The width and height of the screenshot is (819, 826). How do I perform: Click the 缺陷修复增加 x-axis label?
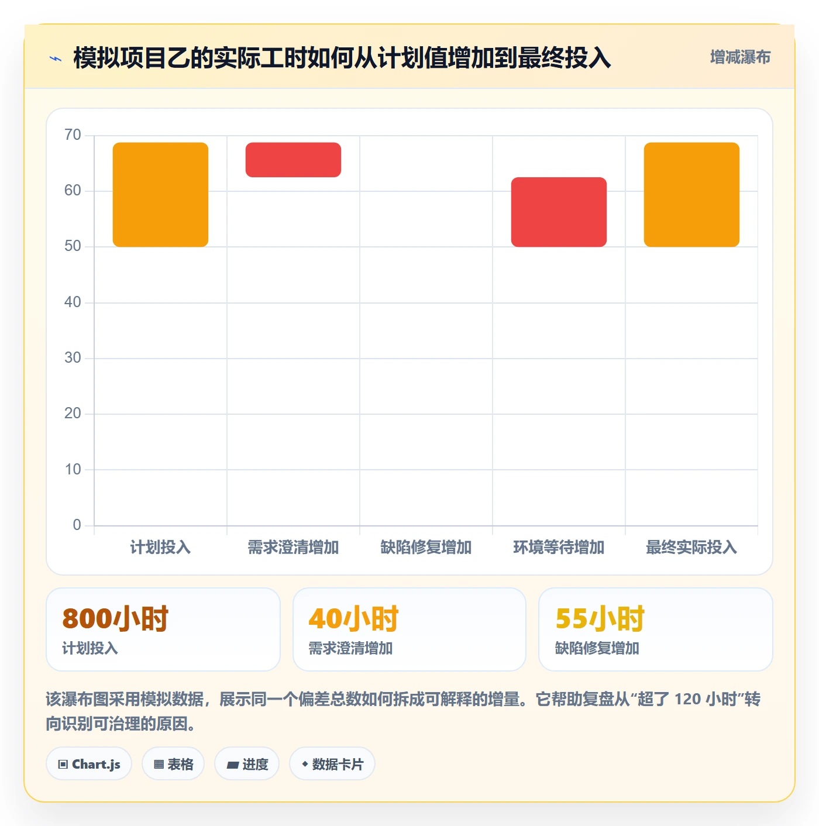click(426, 548)
